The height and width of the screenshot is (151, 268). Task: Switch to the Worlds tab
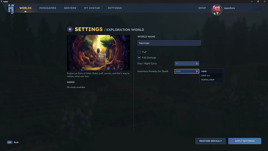click(25, 8)
